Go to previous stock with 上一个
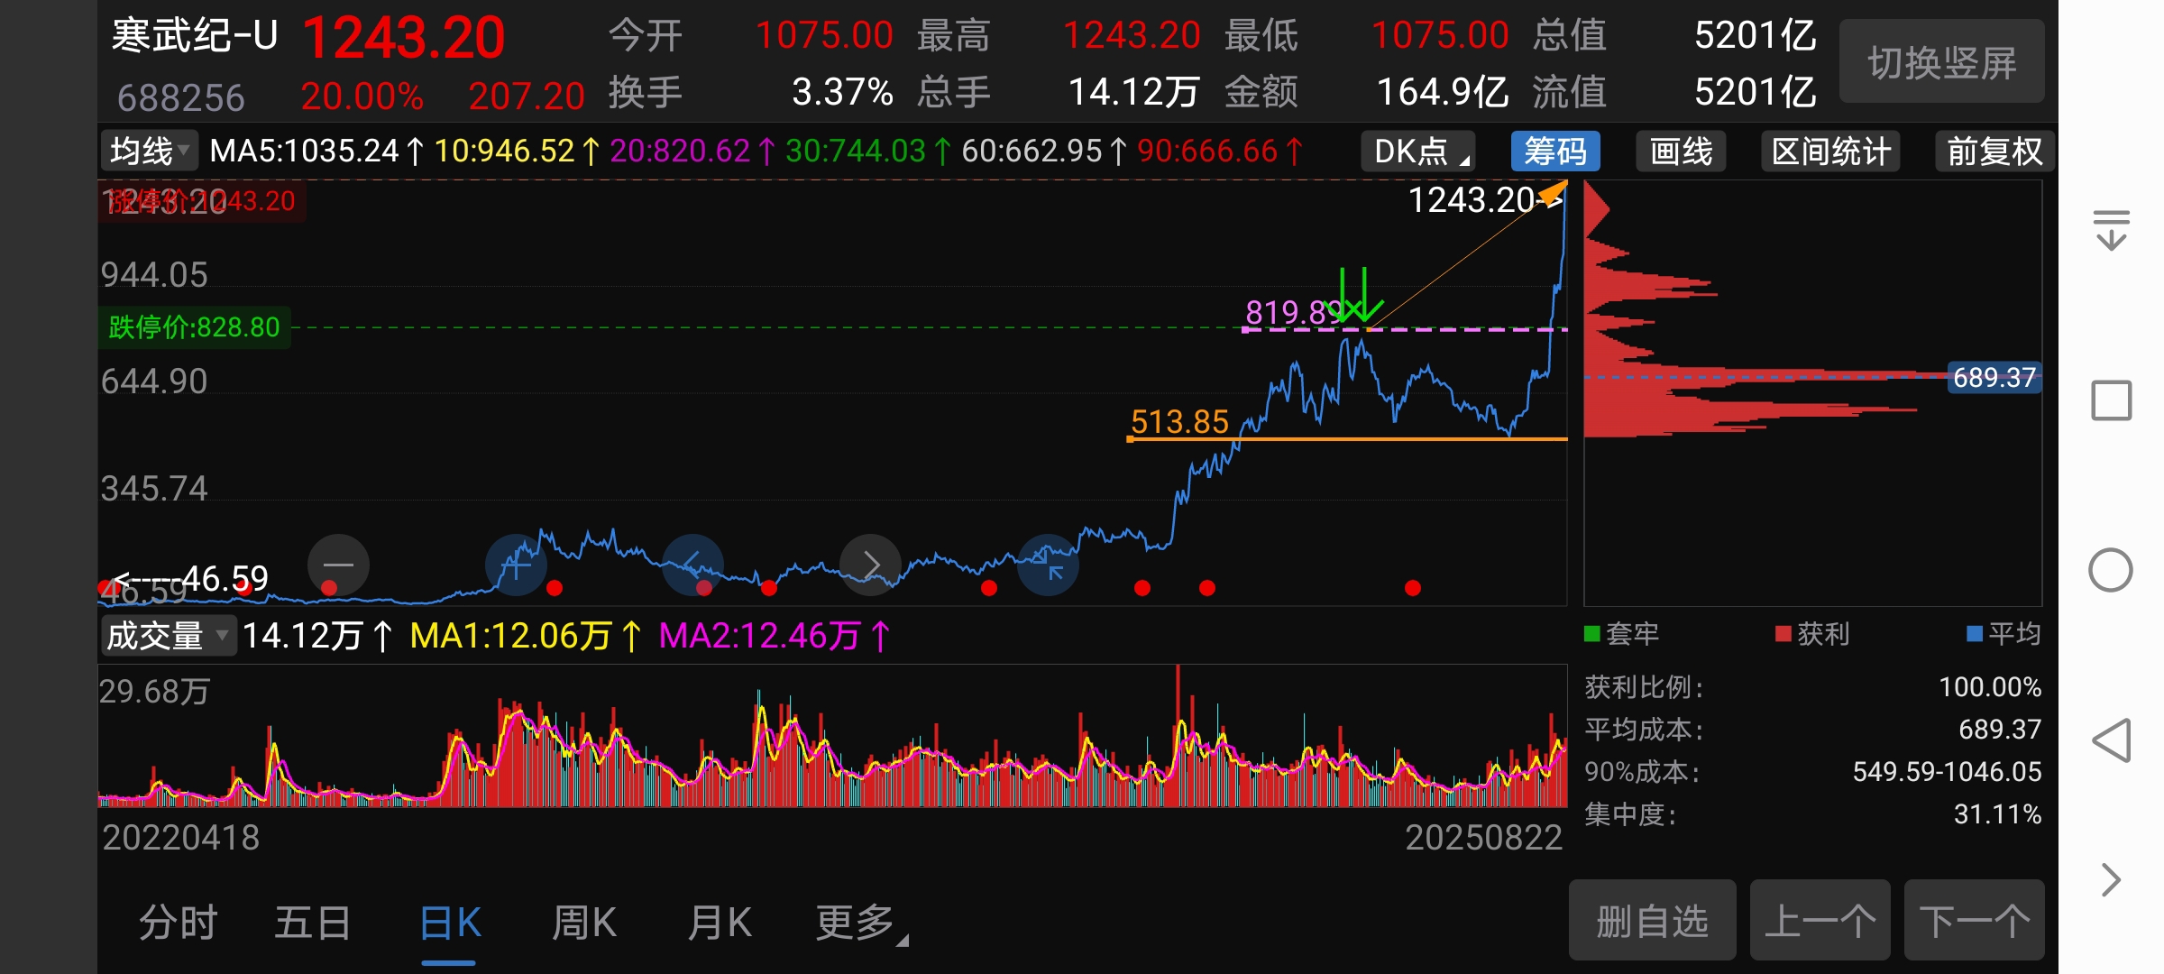This screenshot has height=974, width=2164. (x=1820, y=920)
